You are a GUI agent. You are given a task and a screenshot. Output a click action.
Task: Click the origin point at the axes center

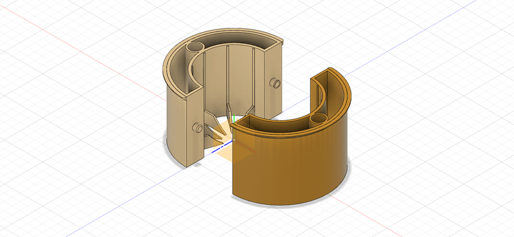[234, 140]
